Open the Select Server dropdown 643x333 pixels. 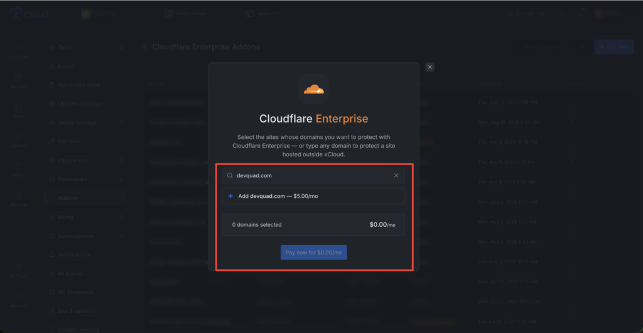point(199,14)
